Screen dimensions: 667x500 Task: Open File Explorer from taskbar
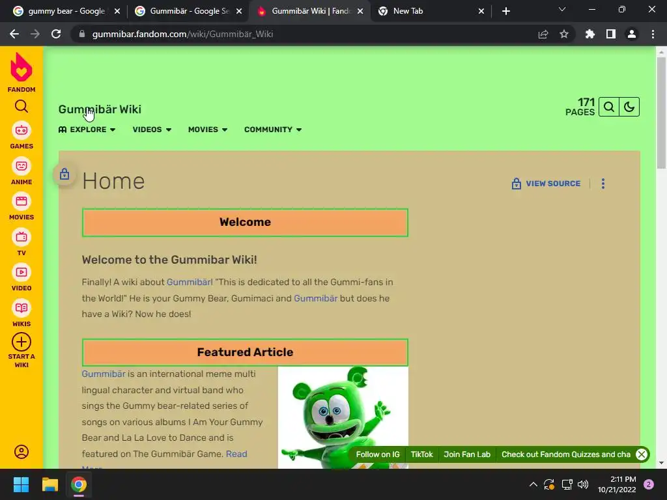(50, 484)
